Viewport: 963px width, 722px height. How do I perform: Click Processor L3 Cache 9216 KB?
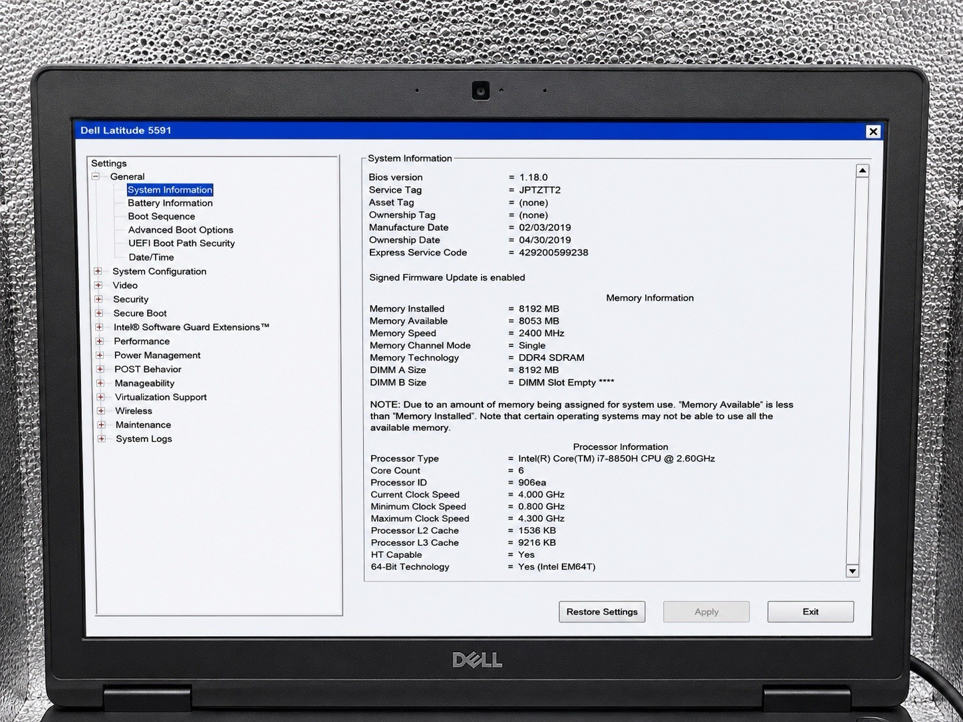(x=537, y=542)
